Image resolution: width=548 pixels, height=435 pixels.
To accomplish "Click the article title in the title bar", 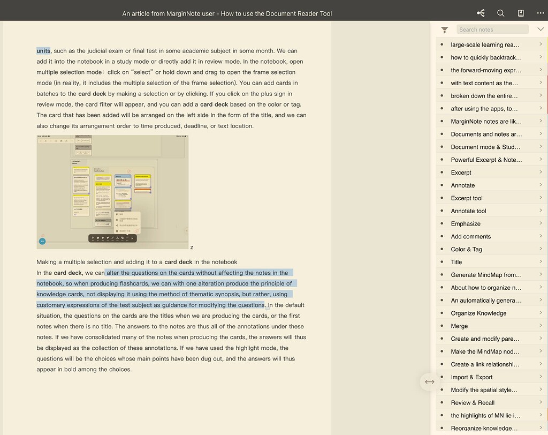I will pos(227,12).
